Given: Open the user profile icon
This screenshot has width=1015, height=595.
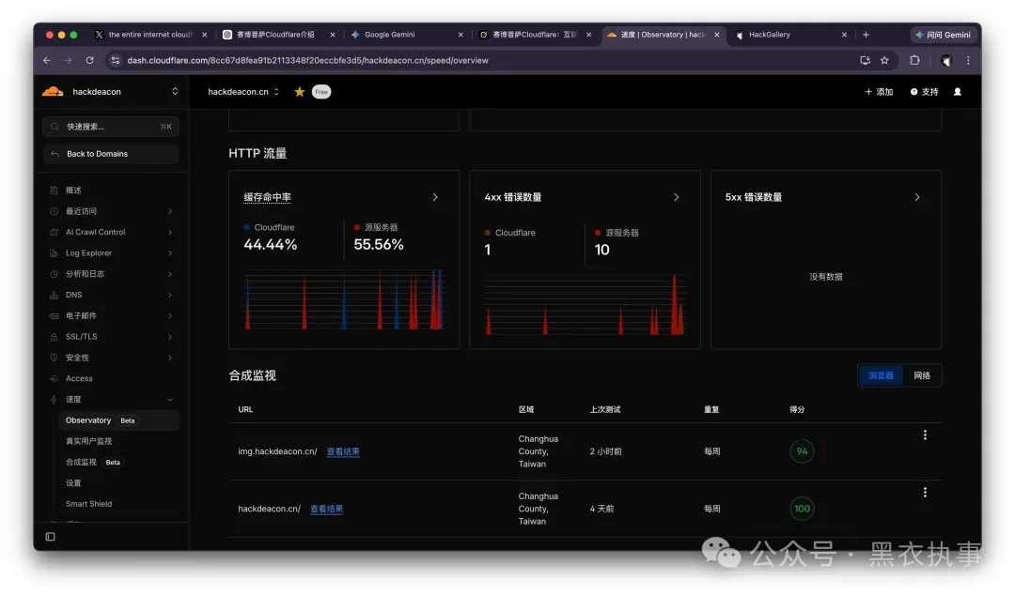Looking at the screenshot, I should point(958,92).
